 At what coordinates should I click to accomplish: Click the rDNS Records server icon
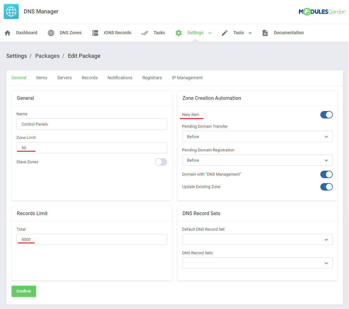pos(95,33)
